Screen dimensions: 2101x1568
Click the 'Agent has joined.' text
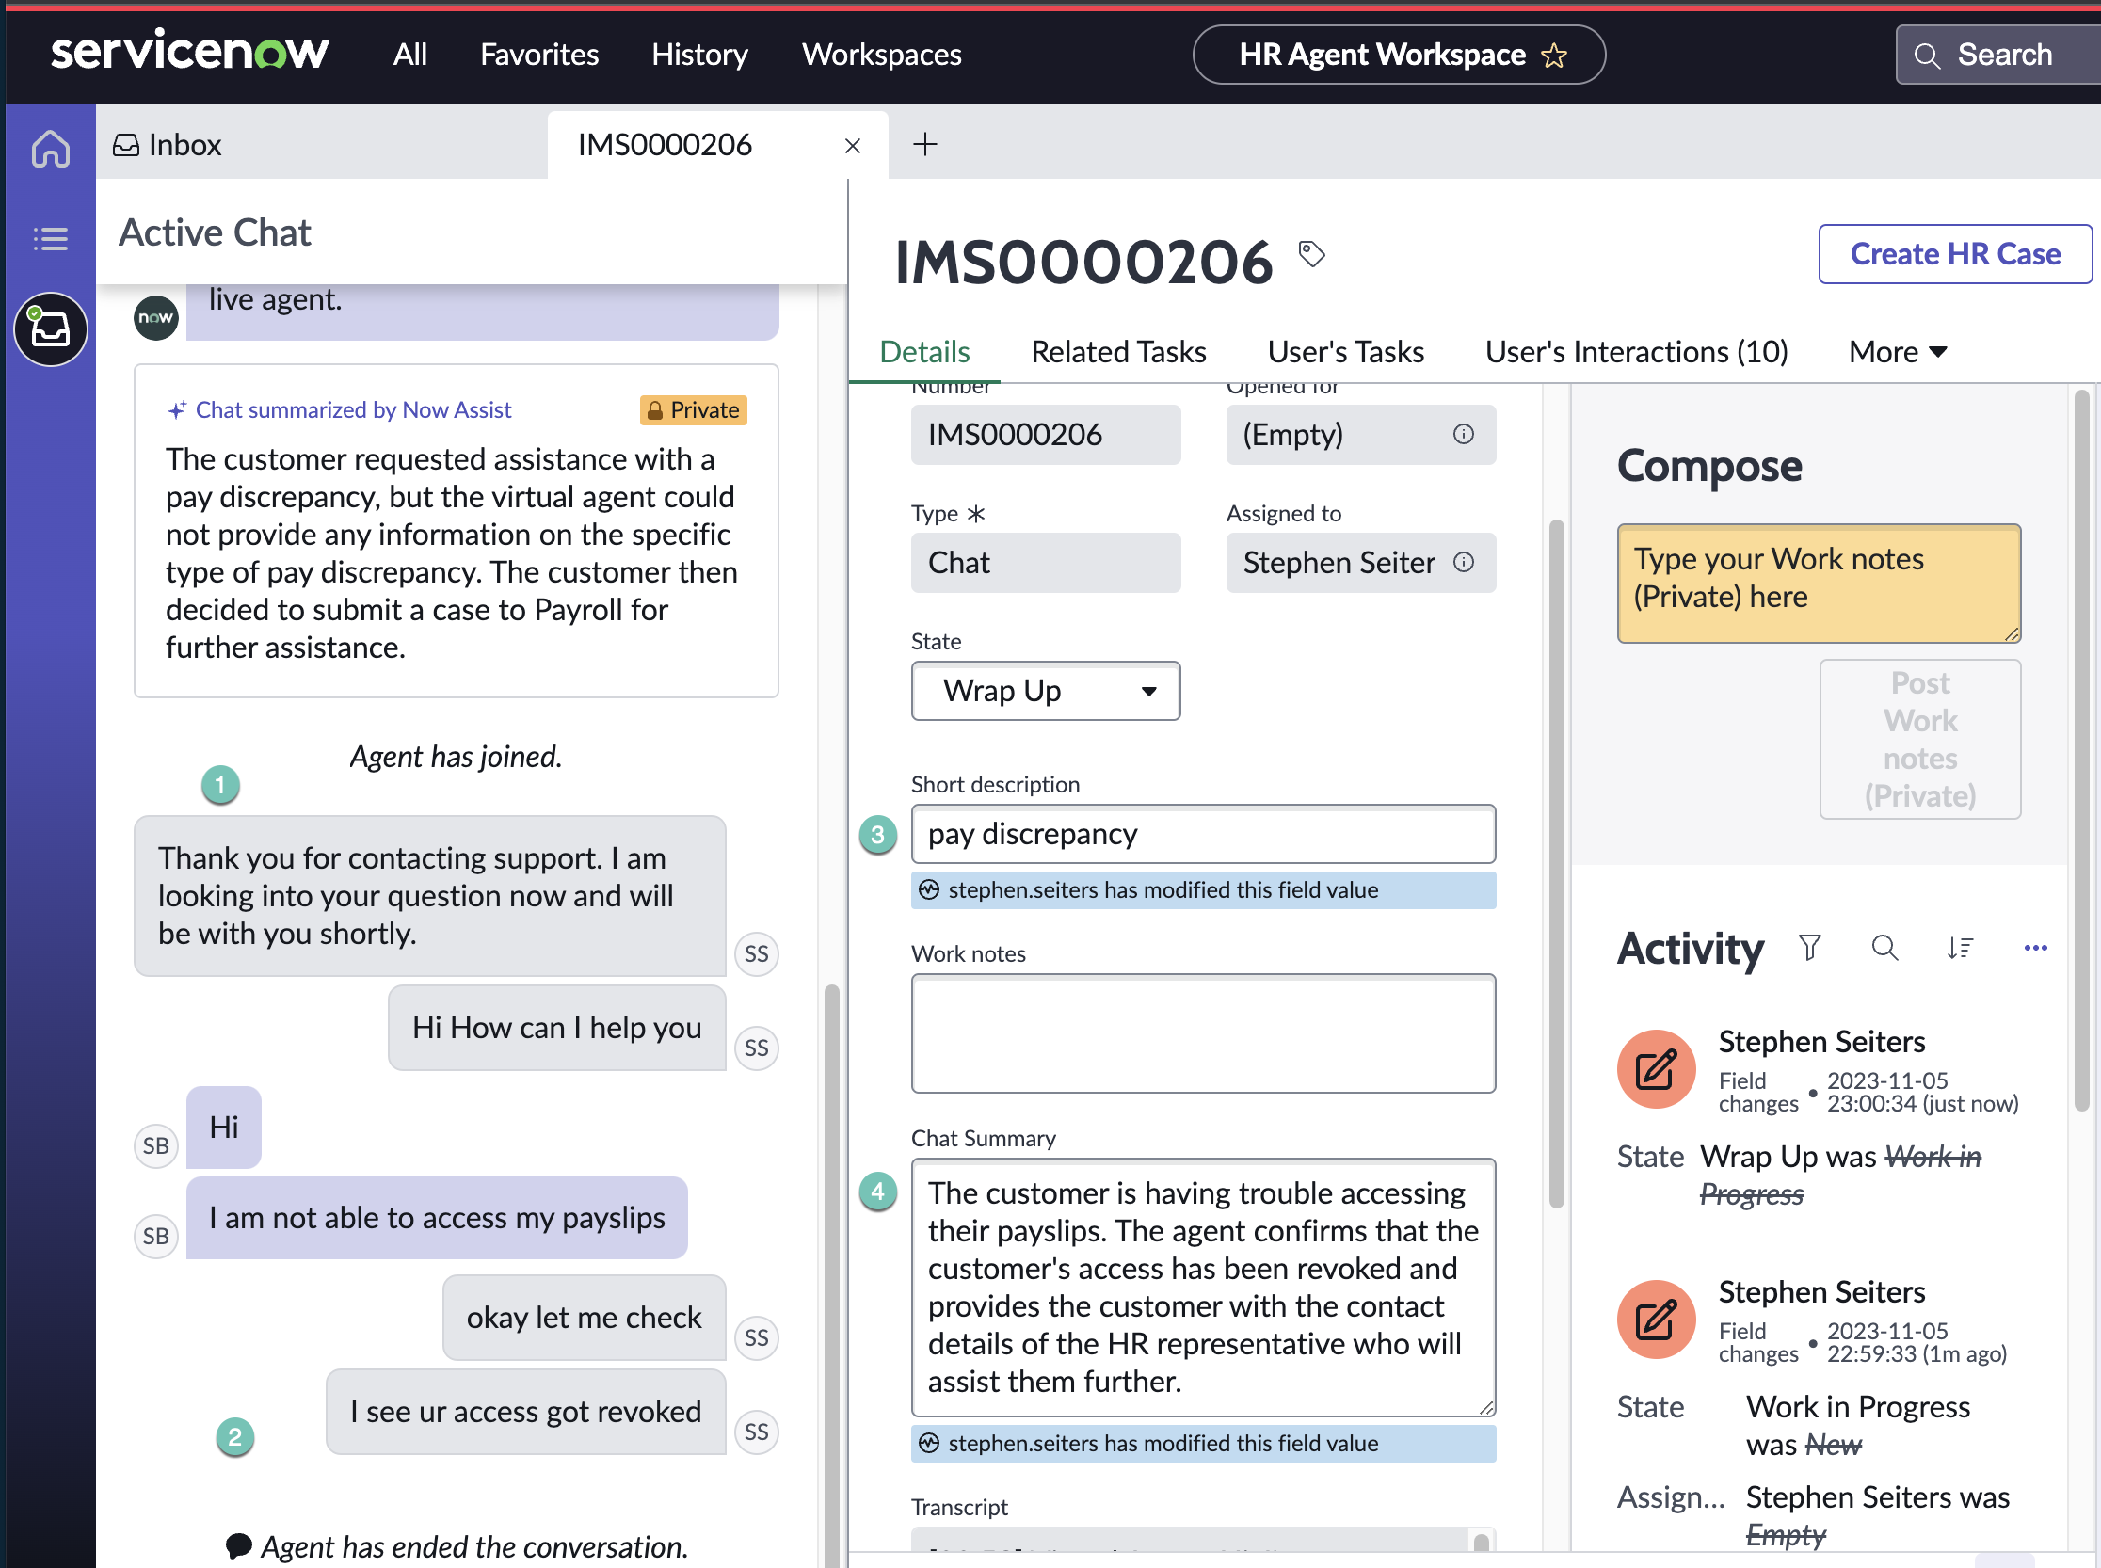456,757
